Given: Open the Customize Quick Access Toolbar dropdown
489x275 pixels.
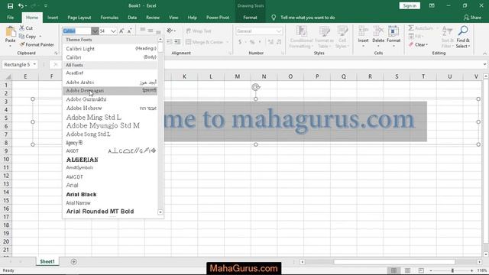Looking at the screenshot, I should coord(46,5).
